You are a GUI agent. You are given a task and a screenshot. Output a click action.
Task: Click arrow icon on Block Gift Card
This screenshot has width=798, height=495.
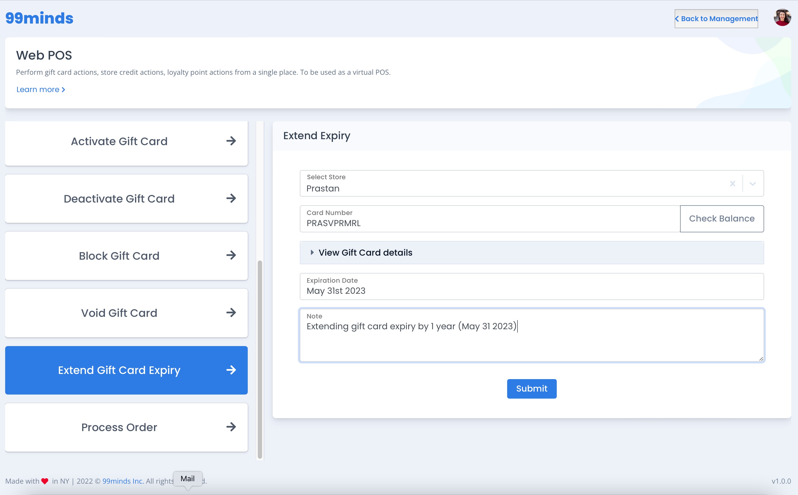231,255
